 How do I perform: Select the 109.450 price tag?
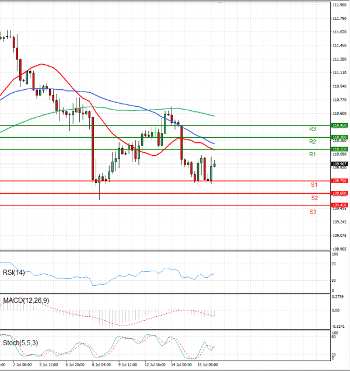tap(339, 205)
